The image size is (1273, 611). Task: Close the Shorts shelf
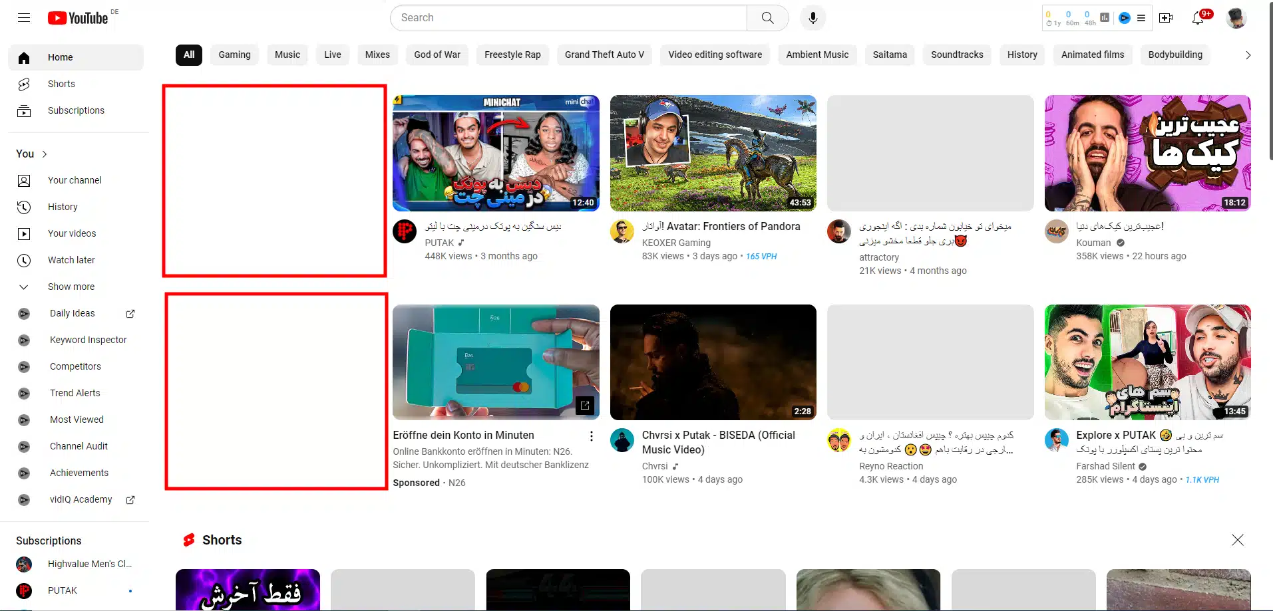[x=1237, y=540]
